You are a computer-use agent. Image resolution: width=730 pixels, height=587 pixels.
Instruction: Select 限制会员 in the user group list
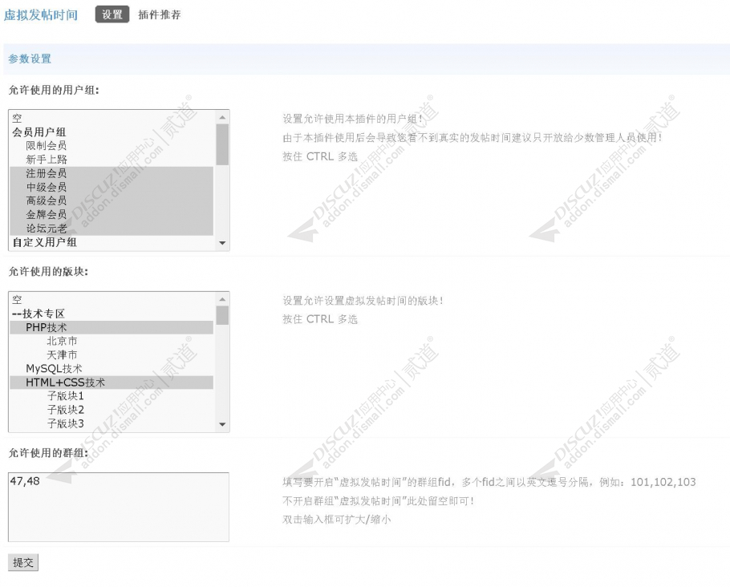(112, 146)
